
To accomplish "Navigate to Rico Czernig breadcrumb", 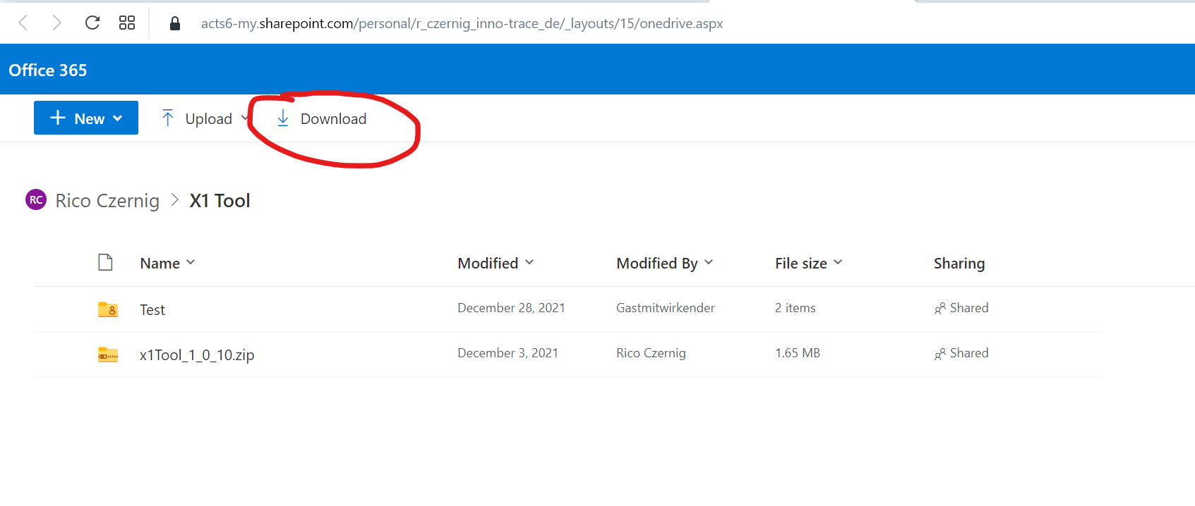I will click(107, 201).
